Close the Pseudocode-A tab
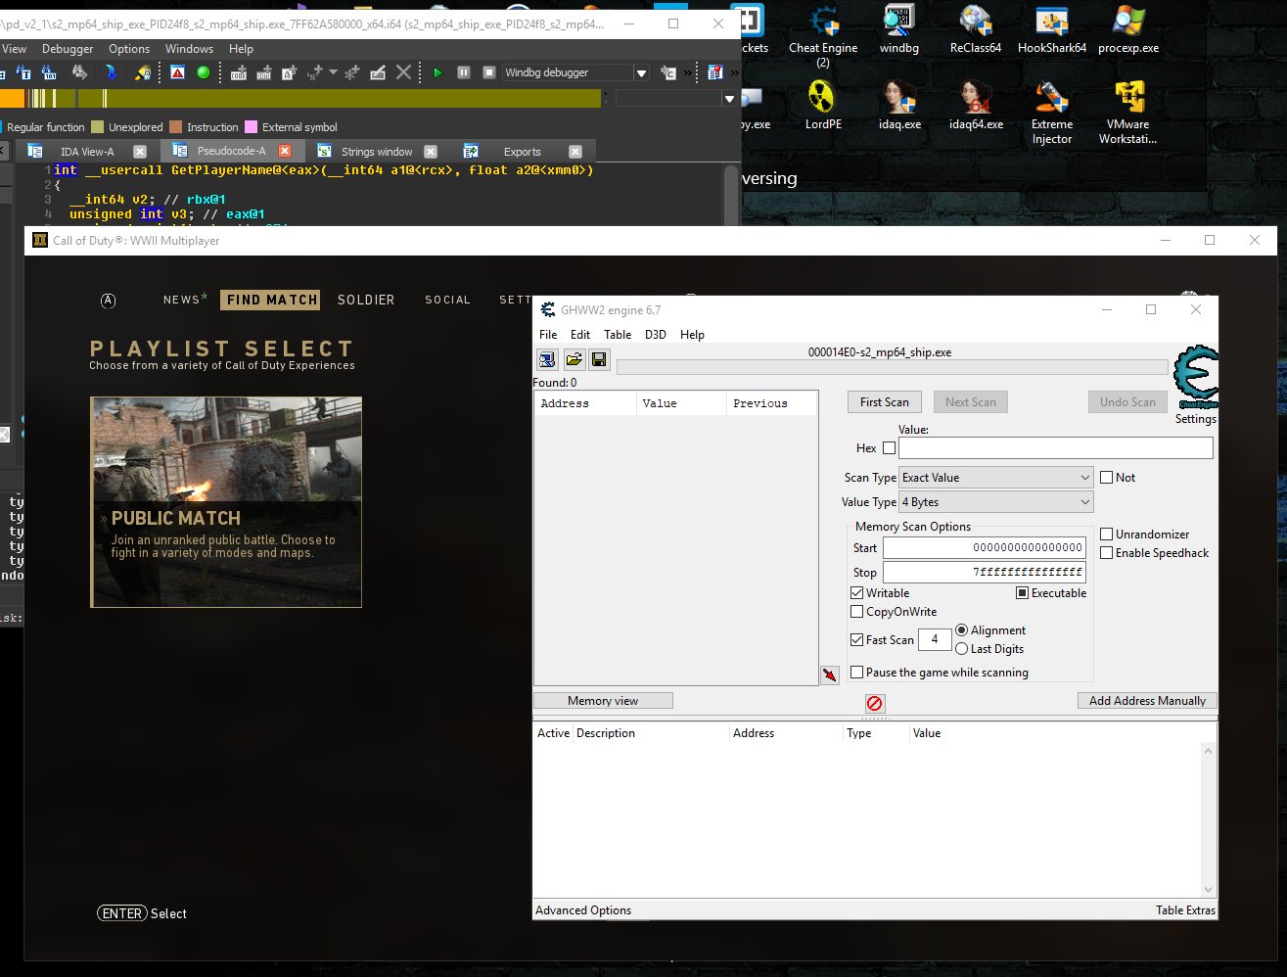The width and height of the screenshot is (1287, 977). [x=285, y=151]
